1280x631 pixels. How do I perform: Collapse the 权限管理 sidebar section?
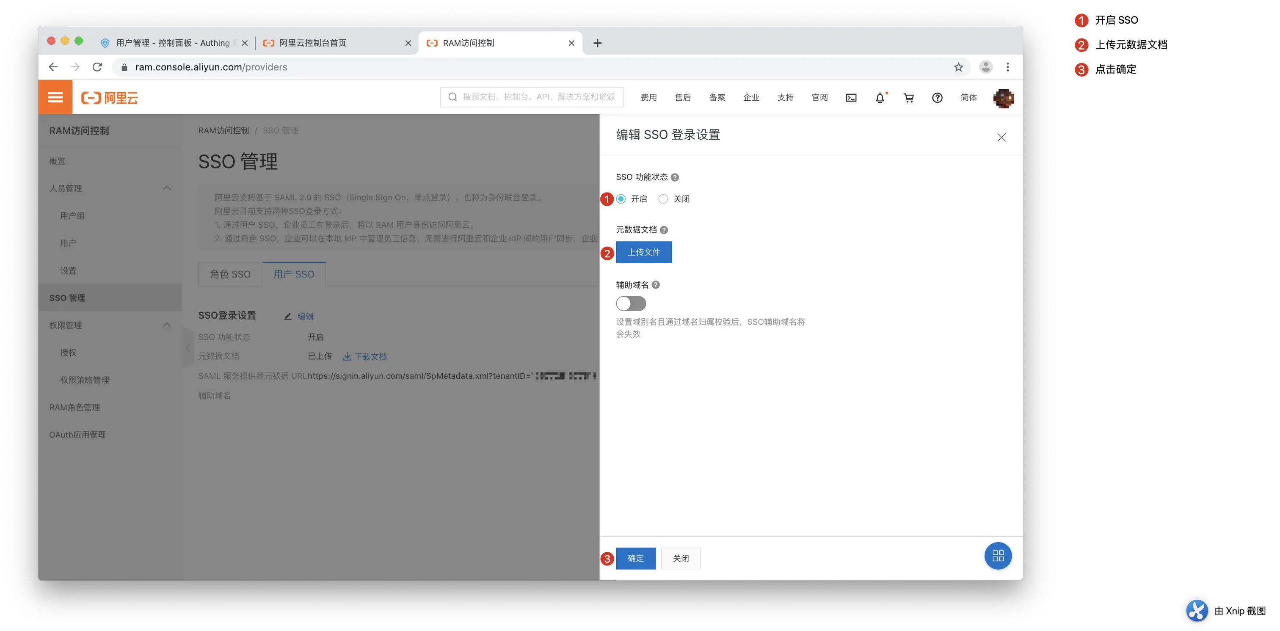point(167,325)
